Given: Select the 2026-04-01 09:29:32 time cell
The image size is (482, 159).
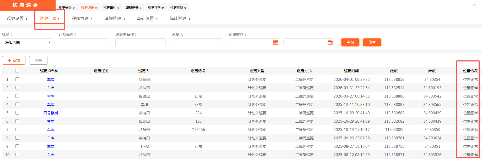Looking at the screenshot, I should 352,79.
